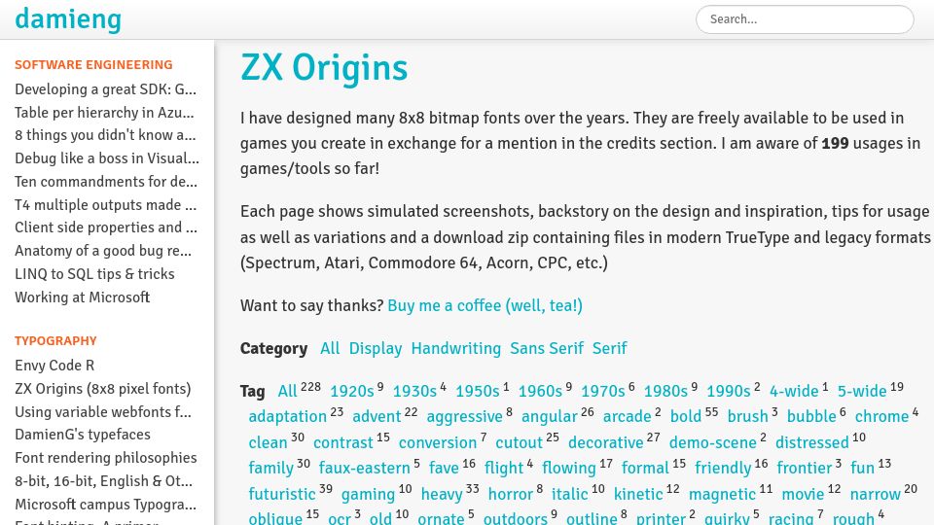Filter by the 5-wide tag
The height and width of the screenshot is (525, 934).
(x=863, y=391)
